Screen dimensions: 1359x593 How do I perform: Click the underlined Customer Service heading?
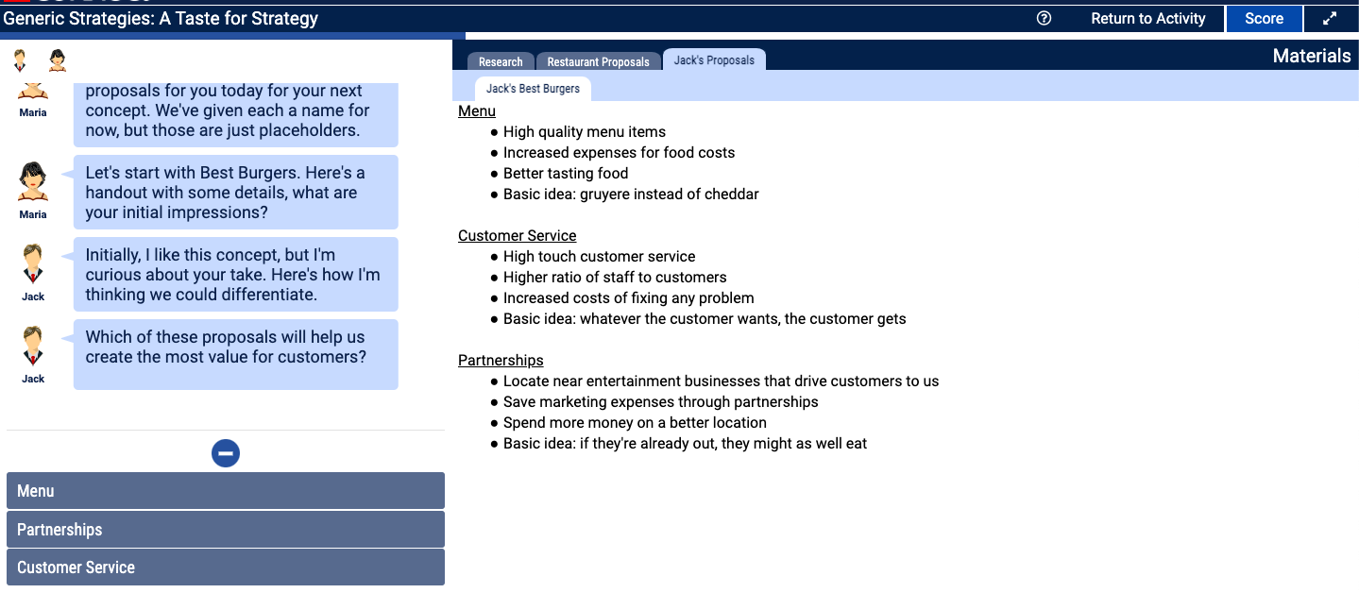[x=518, y=236]
